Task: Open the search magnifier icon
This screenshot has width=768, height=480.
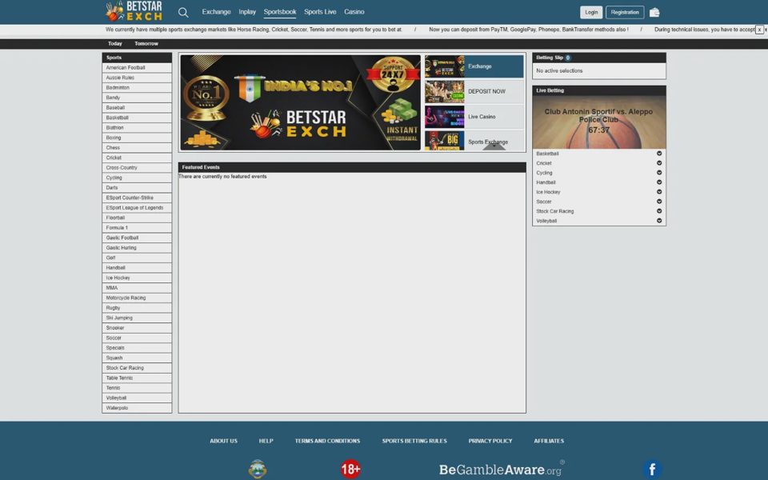Action: [183, 12]
